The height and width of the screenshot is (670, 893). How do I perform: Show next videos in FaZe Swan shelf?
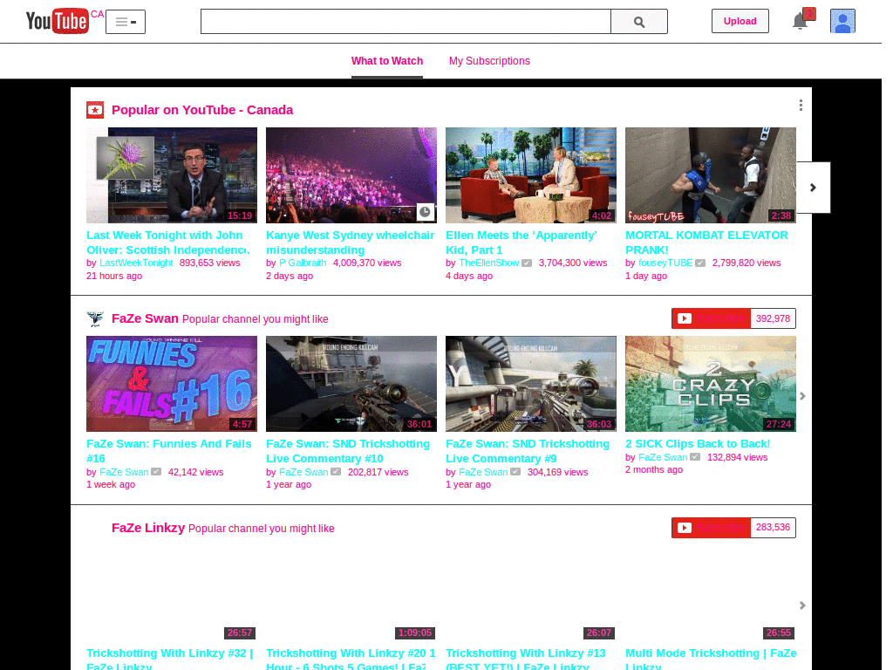point(802,396)
